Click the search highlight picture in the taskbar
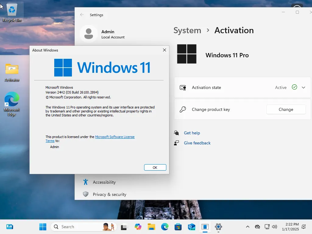The image size is (312, 234). [108, 227]
